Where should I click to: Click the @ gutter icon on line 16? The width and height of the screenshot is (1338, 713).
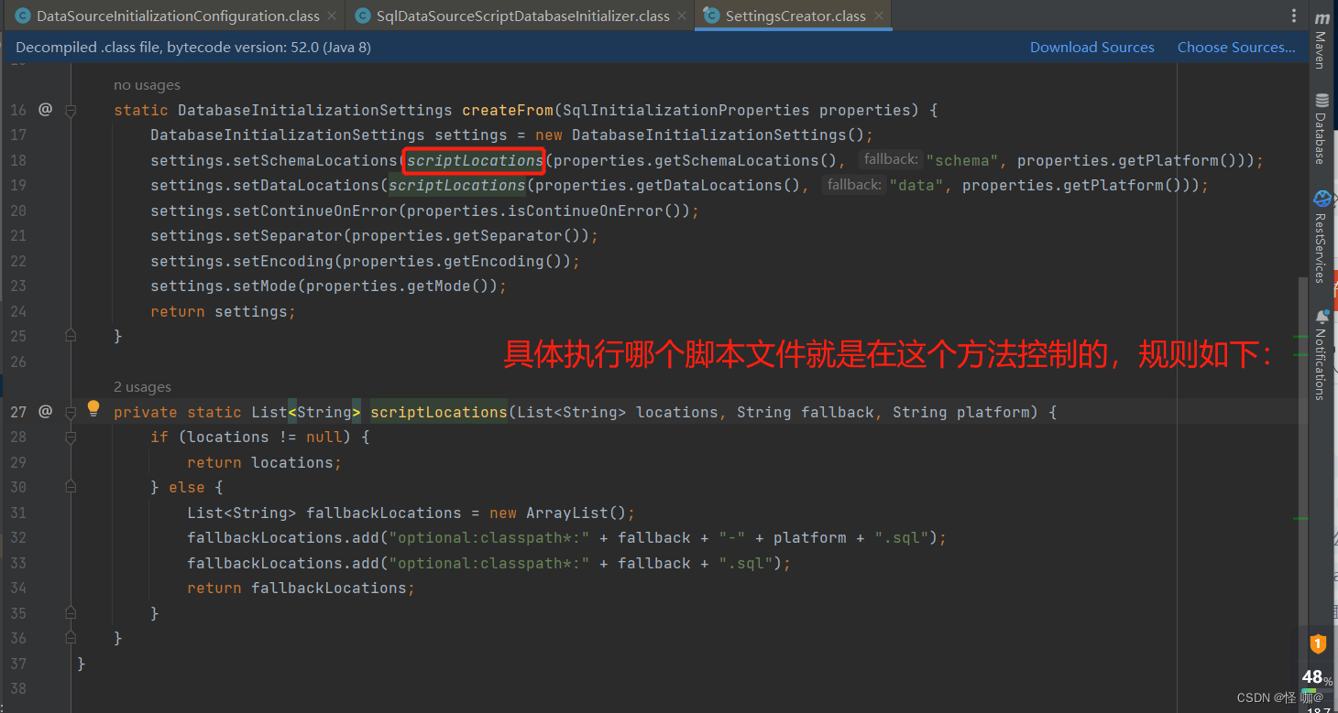45,110
